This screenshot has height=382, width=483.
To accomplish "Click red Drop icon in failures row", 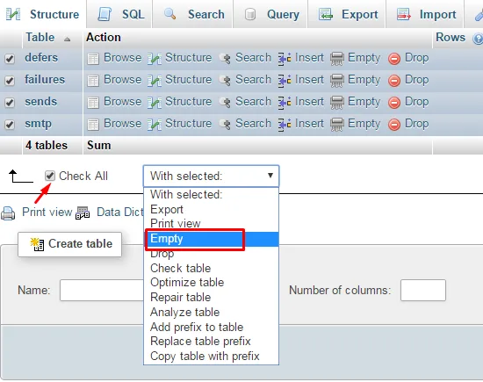I will tap(394, 81).
